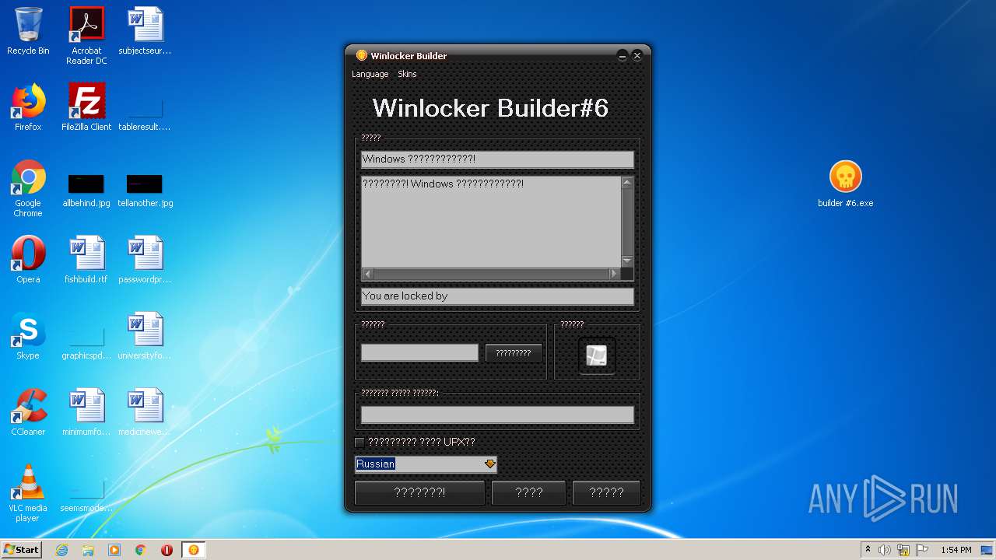Image resolution: width=996 pixels, height=560 pixels.
Task: Open CCleaner desktop shortcut
Action: (x=28, y=412)
